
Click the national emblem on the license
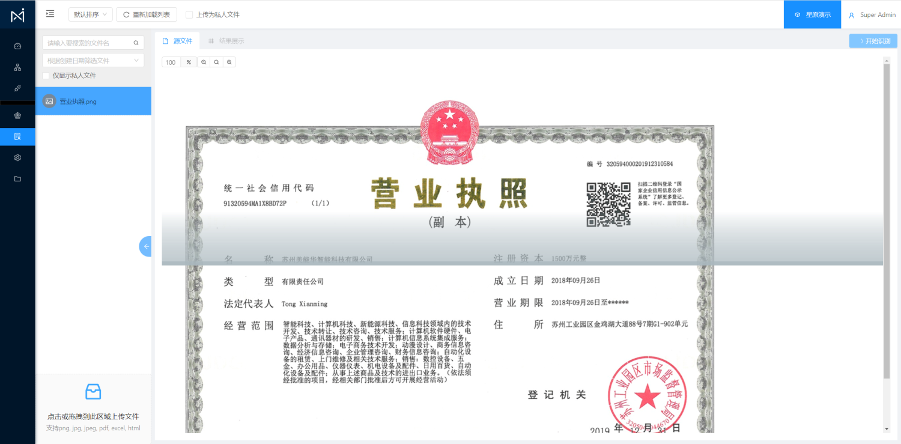coord(449,133)
